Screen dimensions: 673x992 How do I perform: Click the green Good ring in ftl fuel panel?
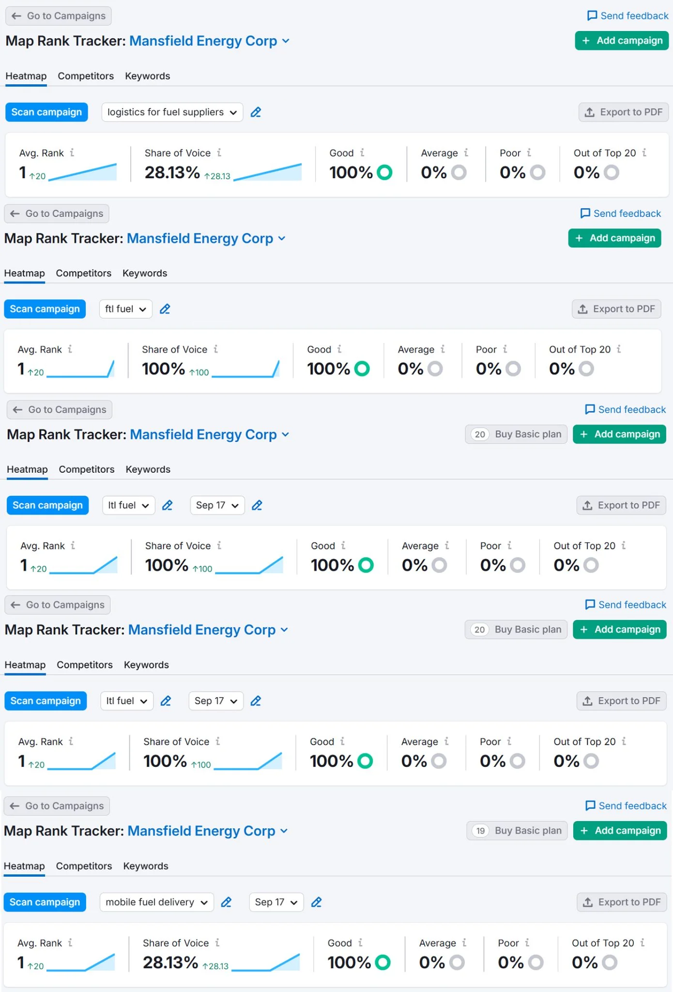pos(362,369)
